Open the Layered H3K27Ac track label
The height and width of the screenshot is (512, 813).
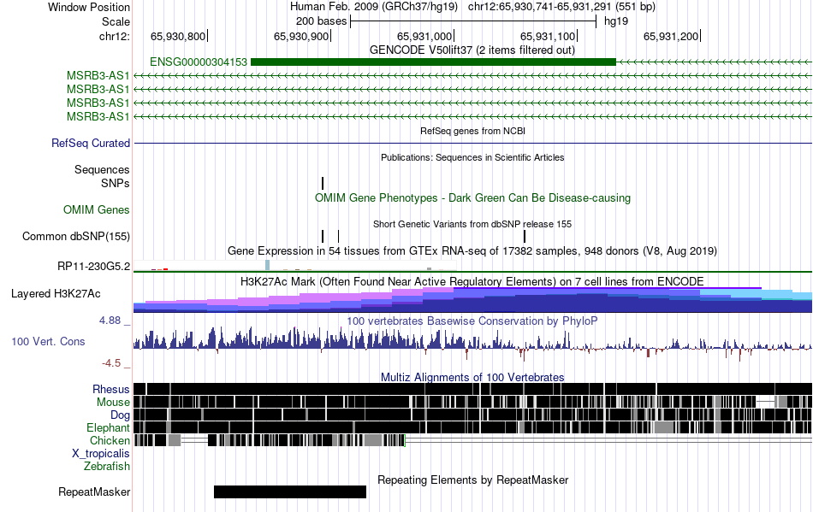(x=56, y=293)
